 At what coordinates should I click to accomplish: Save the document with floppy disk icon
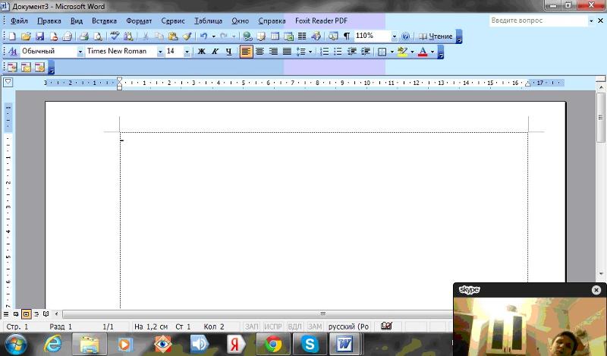pyautogui.click(x=39, y=36)
